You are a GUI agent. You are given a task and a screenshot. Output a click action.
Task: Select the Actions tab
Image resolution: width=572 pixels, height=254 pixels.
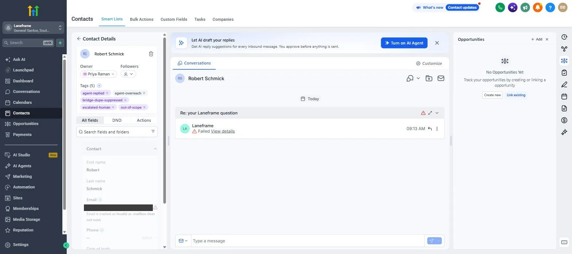point(144,120)
